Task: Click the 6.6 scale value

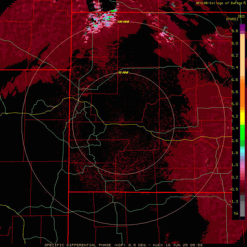Action: (x=235, y=80)
